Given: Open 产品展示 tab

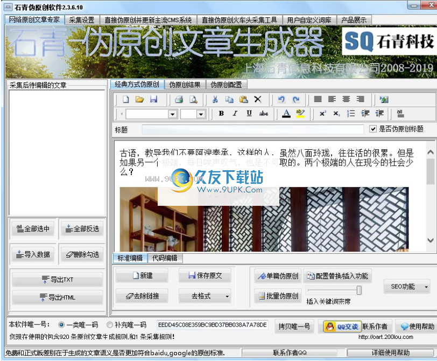Looking at the screenshot, I should click(x=354, y=20).
